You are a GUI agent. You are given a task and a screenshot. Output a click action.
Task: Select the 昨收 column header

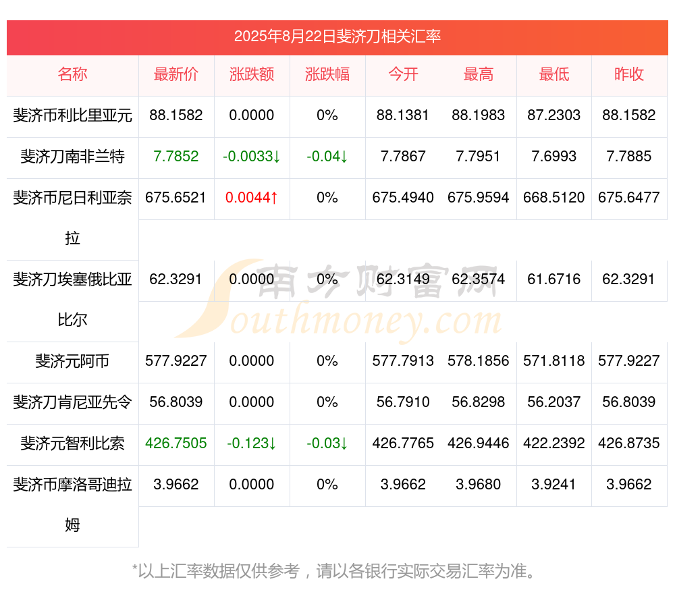coord(629,74)
